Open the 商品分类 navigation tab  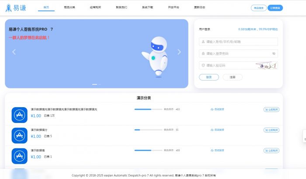(70, 8)
